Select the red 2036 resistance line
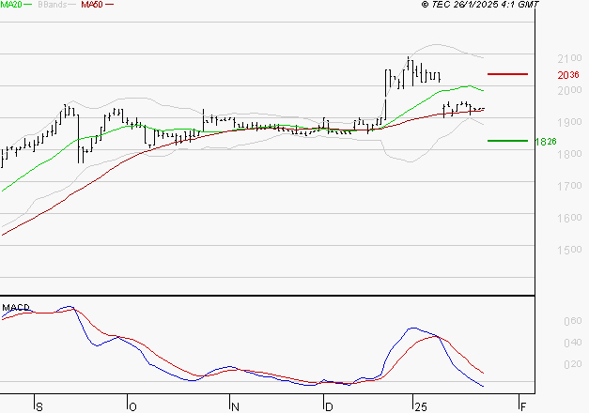The width and height of the screenshot is (589, 413). click(x=507, y=73)
